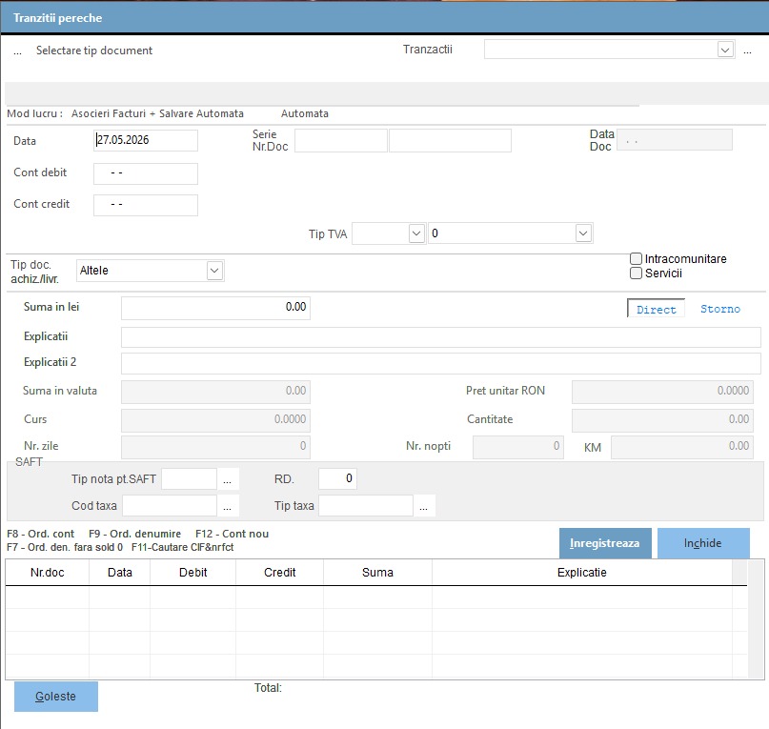This screenshot has width=769, height=729.
Task: Click the Suma in valuta field
Action: point(215,392)
